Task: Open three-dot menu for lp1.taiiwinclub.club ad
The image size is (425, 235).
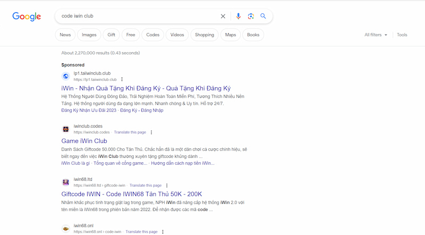Action: 122,79
